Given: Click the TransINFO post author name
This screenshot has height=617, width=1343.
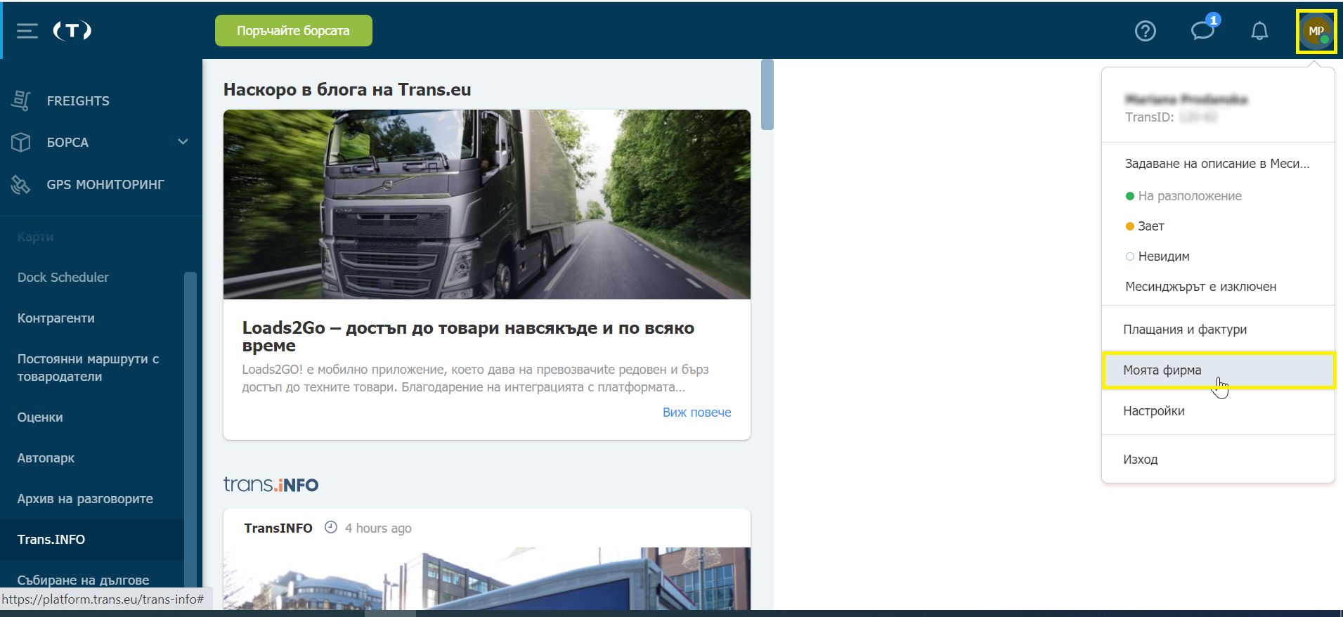Looking at the screenshot, I should [x=278, y=528].
